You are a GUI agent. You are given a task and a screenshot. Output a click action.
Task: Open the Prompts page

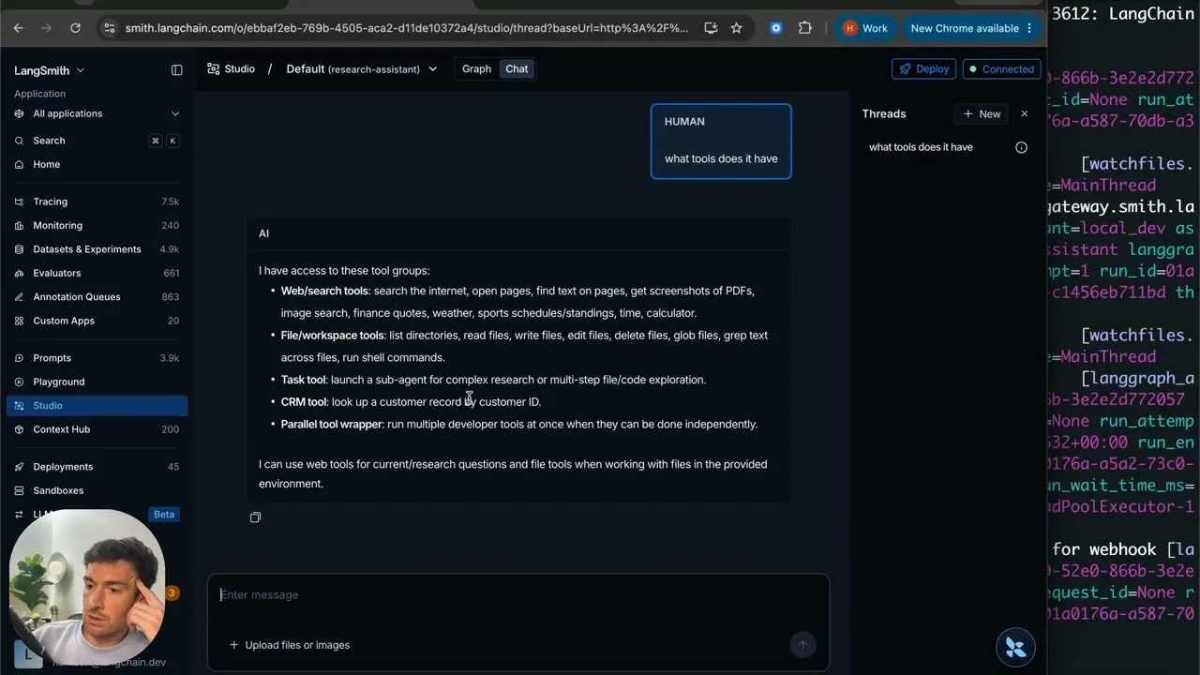pyautogui.click(x=97, y=358)
